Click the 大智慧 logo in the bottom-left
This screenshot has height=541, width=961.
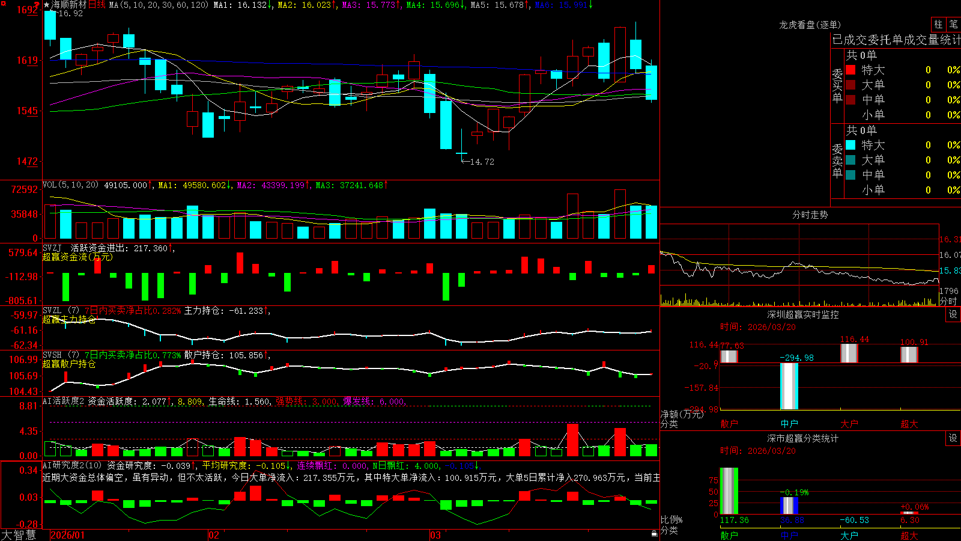pos(18,535)
